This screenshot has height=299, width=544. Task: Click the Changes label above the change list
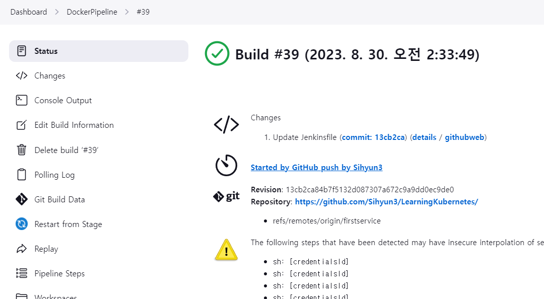(266, 118)
